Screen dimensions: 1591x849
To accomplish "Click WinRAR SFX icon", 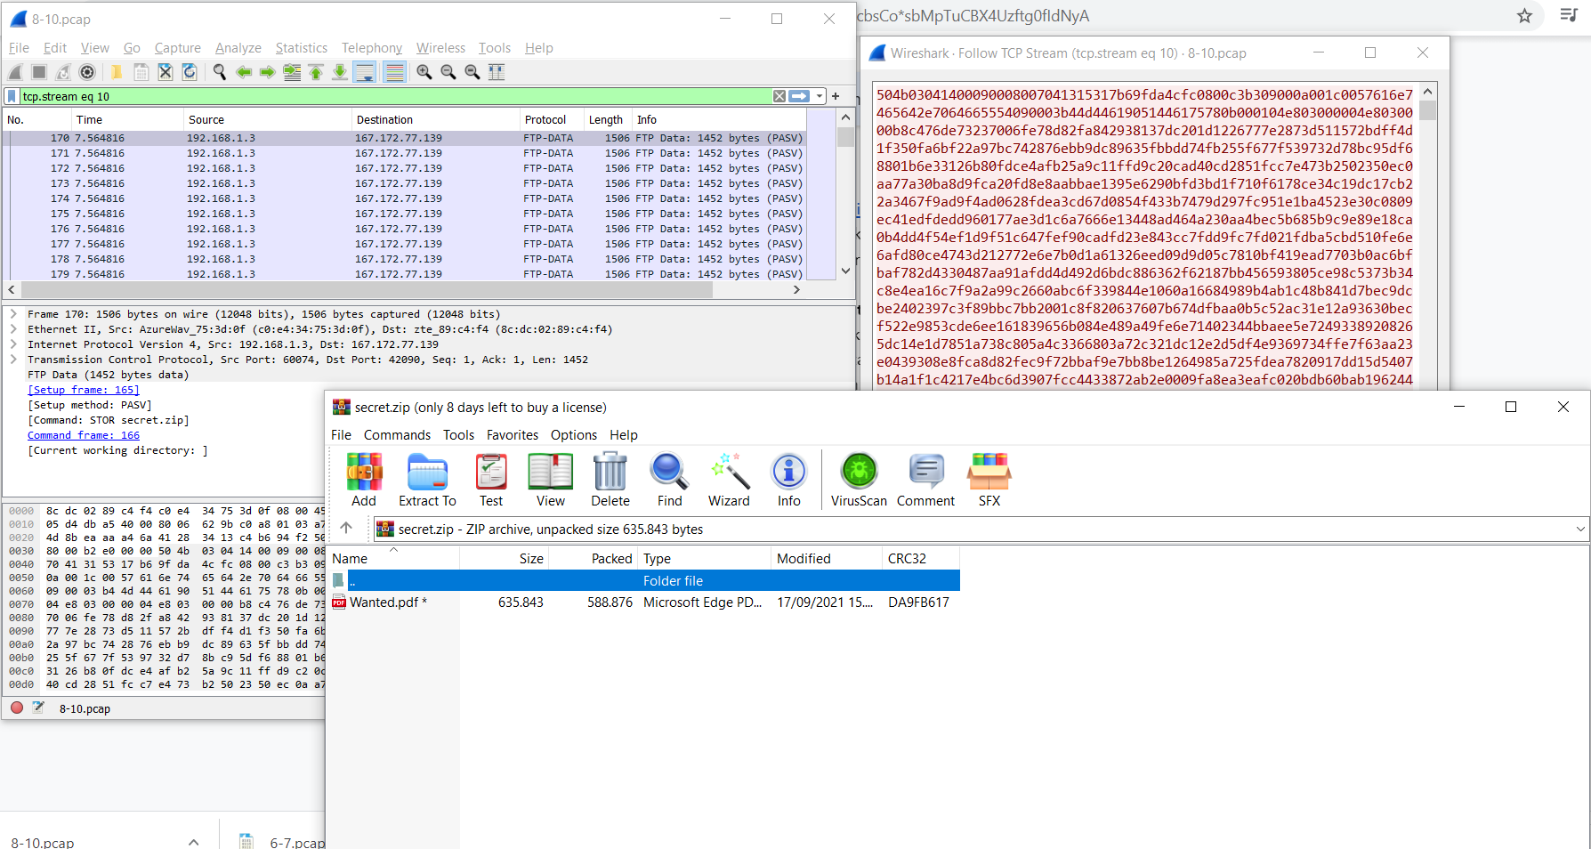I will pos(989,480).
